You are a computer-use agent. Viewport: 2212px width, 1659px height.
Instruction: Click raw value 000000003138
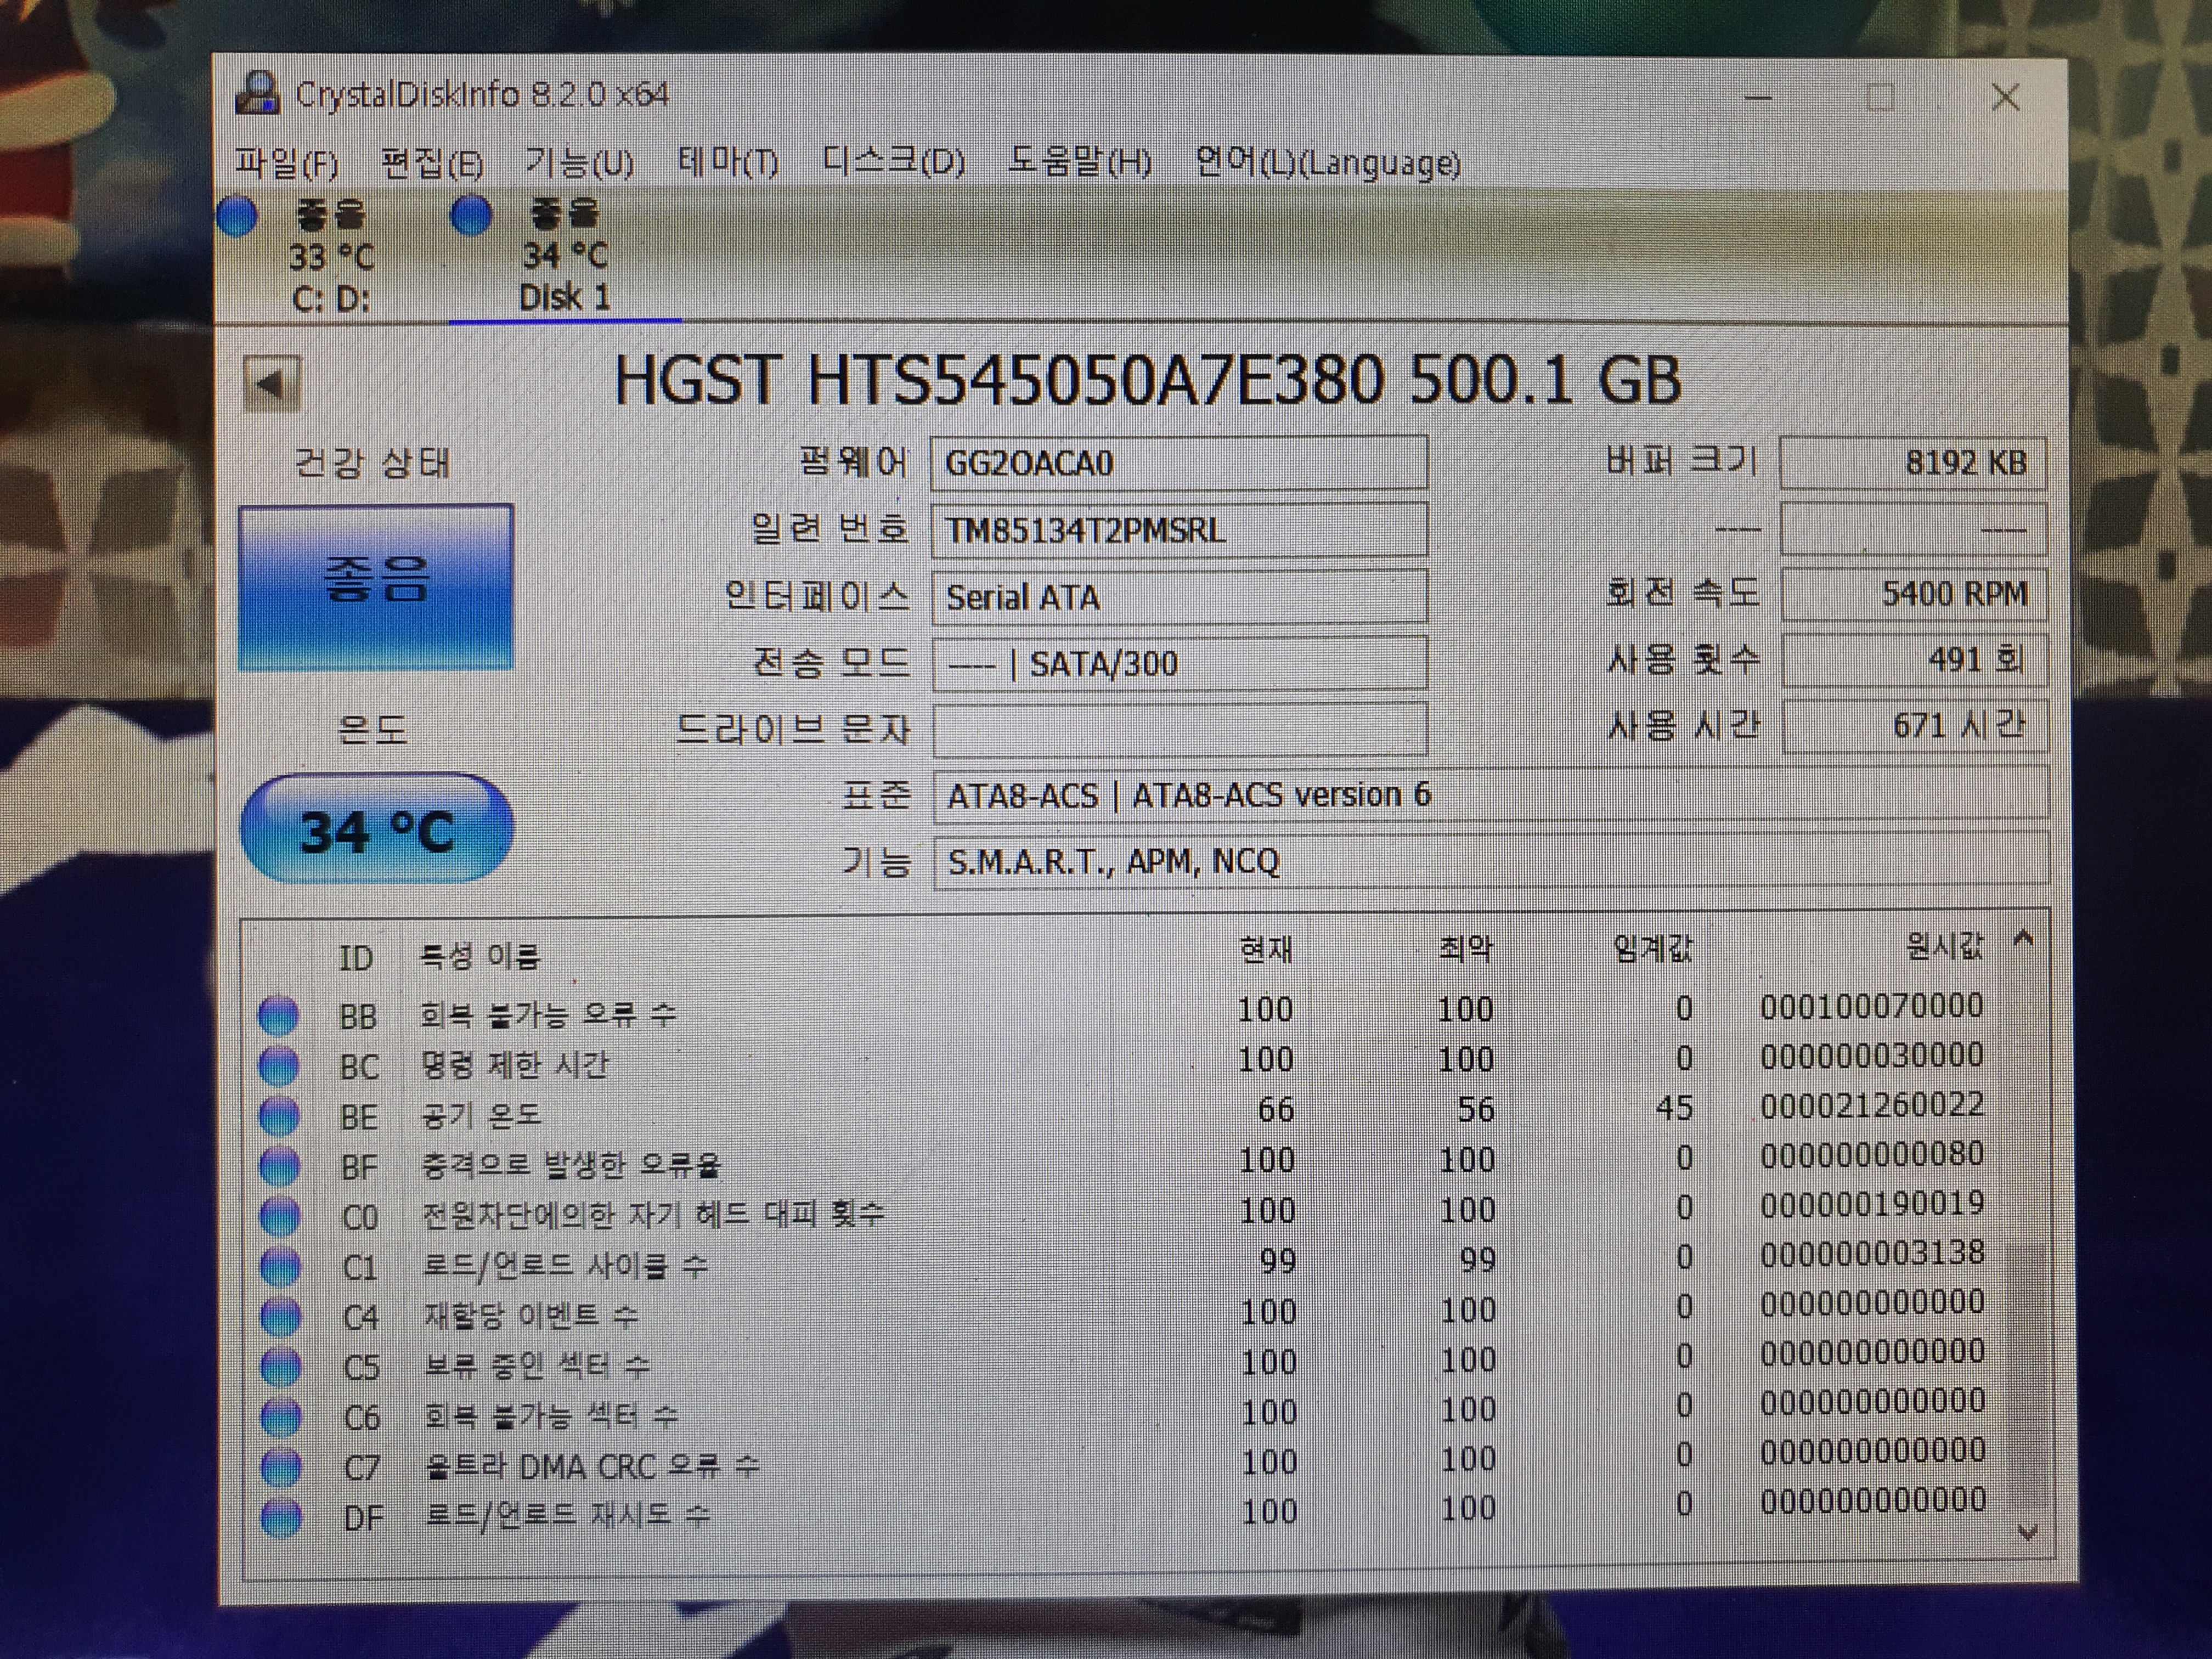point(1872,1253)
